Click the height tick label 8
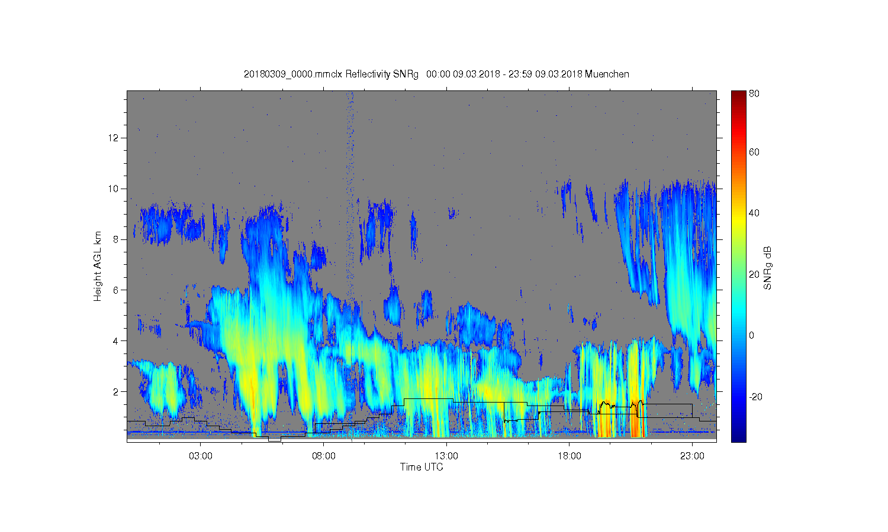Image resolution: width=888 pixels, height=532 pixels. pyautogui.click(x=117, y=239)
